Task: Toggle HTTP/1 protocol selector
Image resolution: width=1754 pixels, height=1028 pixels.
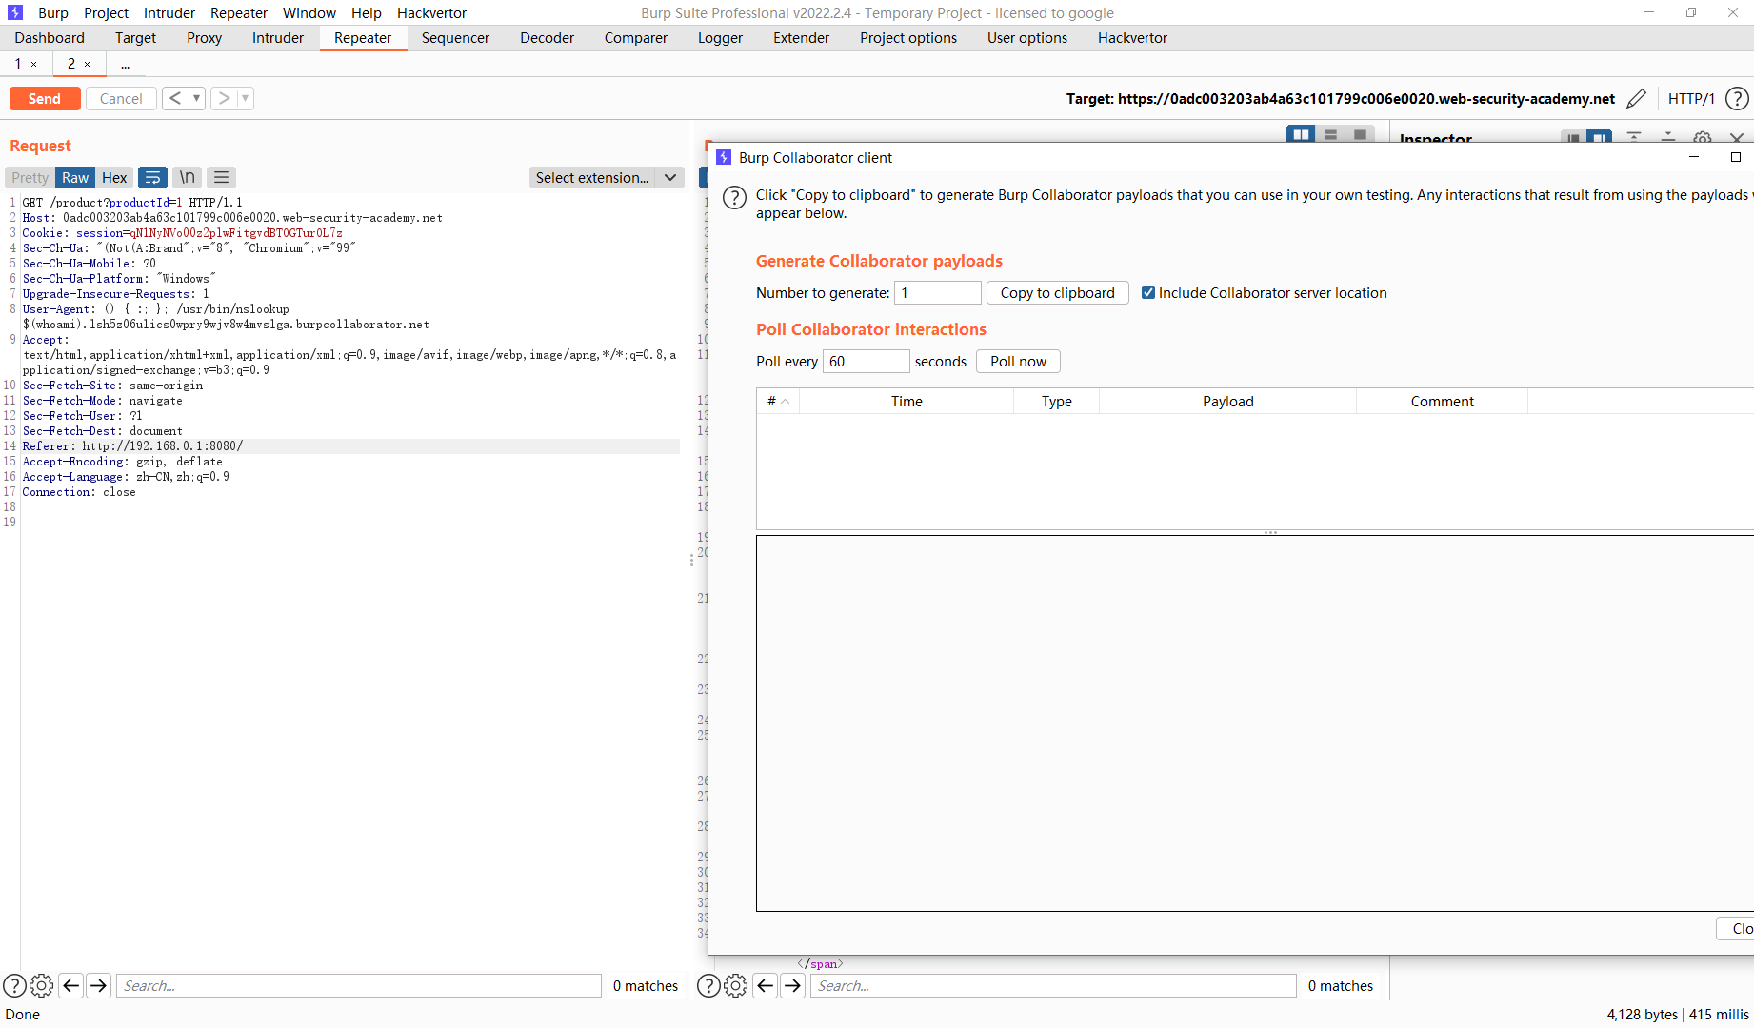Action: (1691, 99)
